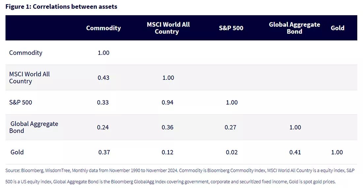Click the 0.33 correlation value
This screenshot has width=363, height=188.
click(103, 102)
